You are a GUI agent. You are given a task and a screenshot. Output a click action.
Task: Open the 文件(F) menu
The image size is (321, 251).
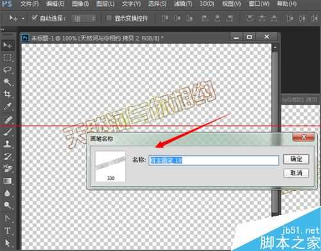click(30, 4)
